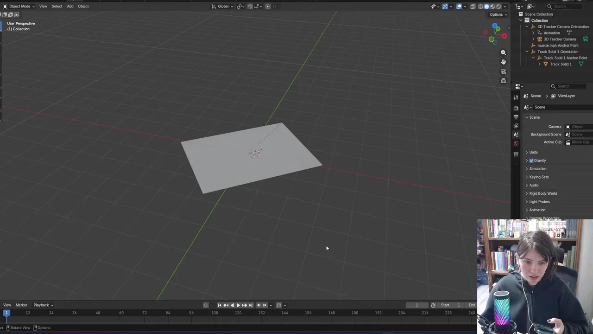Expand the Animation row in outliner
This screenshot has height=334, width=593.
click(x=533, y=33)
